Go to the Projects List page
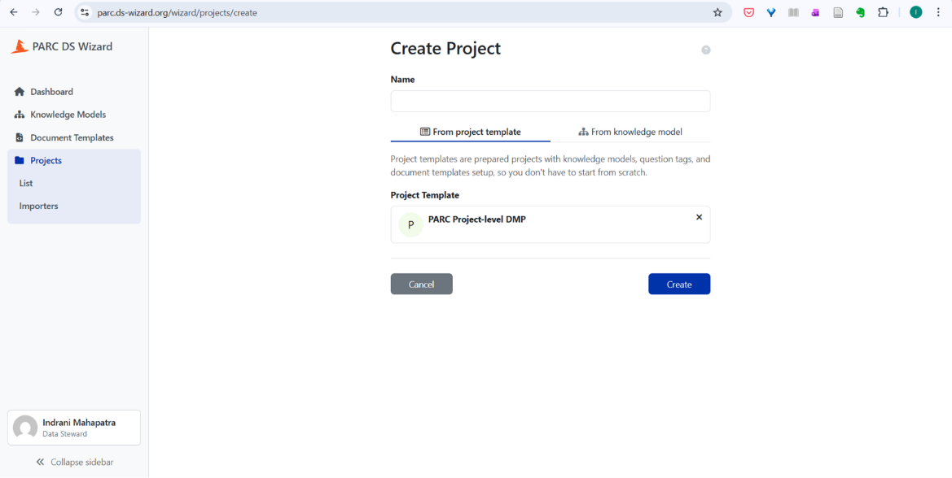 click(26, 183)
